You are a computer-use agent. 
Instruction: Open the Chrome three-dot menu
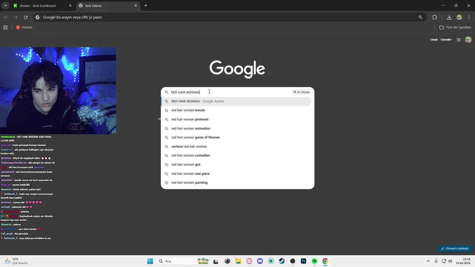click(469, 17)
